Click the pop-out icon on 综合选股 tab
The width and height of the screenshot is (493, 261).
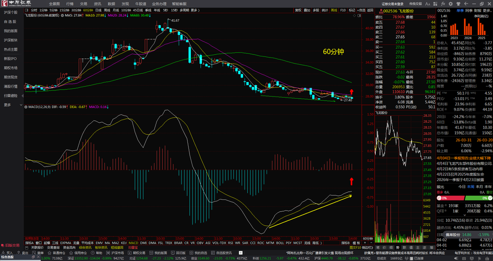click(x=33, y=257)
